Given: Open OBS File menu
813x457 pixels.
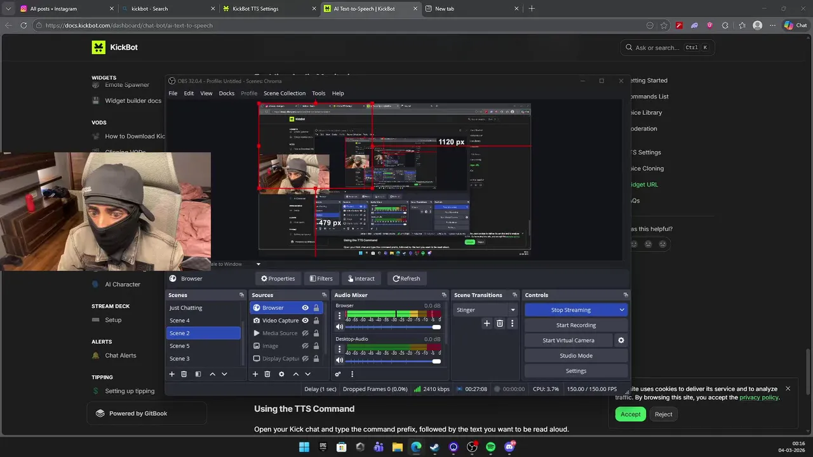Looking at the screenshot, I should (173, 93).
